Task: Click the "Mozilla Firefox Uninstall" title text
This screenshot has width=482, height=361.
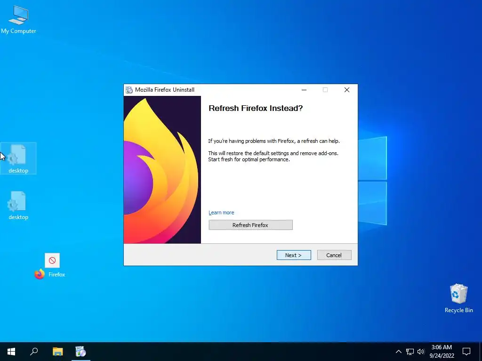Action: click(x=165, y=90)
